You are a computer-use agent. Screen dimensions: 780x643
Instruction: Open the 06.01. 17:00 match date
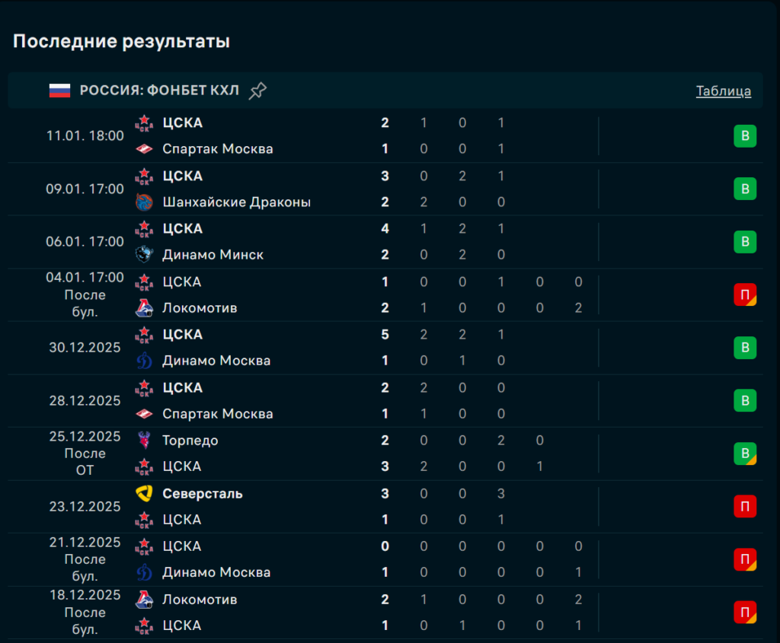pyautogui.click(x=85, y=242)
